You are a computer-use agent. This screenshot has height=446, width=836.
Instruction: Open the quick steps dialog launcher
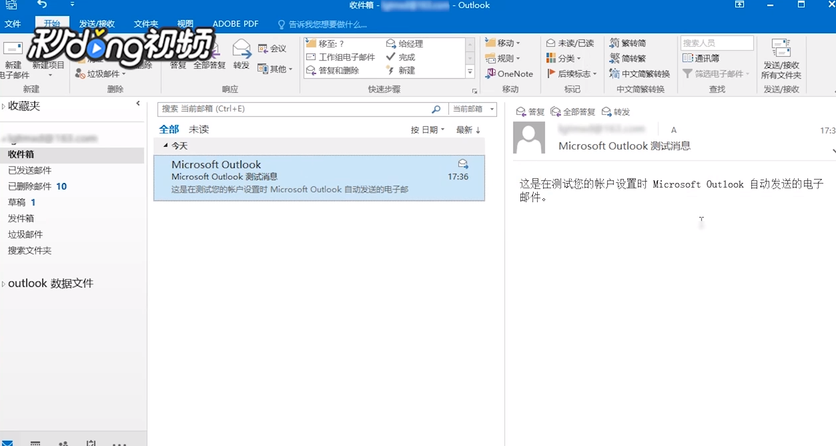coord(475,91)
